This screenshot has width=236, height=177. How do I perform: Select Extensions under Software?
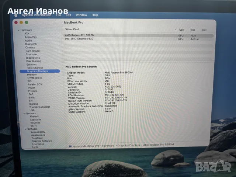38,144
